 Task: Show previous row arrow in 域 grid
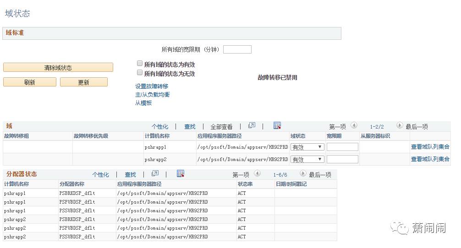tap(354, 125)
